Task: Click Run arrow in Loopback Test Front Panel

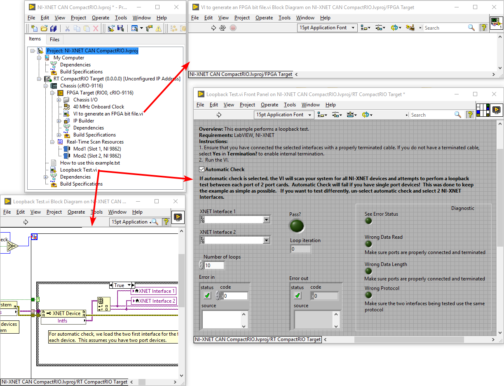Action: point(219,115)
